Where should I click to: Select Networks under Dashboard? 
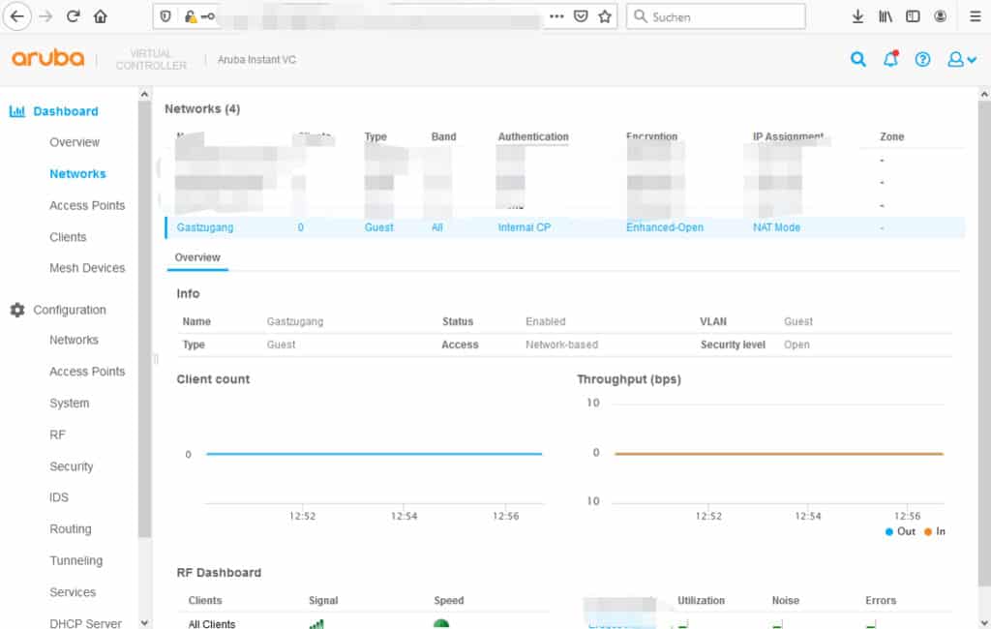[77, 174]
